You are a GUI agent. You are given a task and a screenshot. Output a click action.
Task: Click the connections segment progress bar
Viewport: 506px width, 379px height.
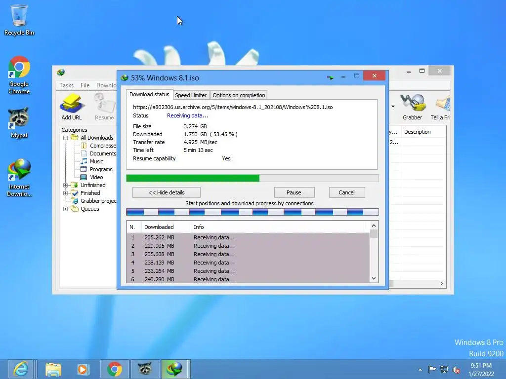253,212
